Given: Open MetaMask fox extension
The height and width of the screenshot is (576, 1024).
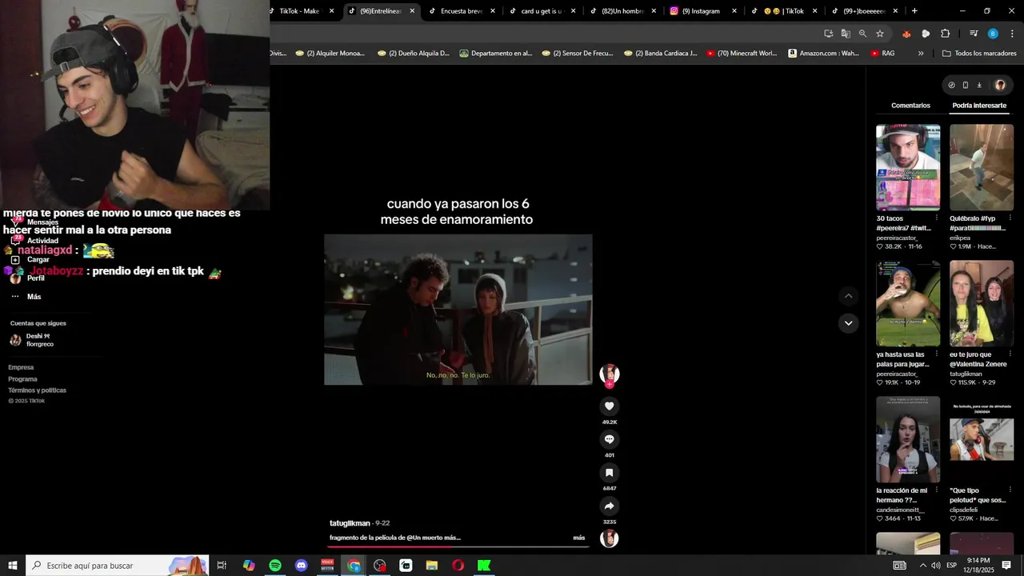Looking at the screenshot, I should coord(906,34).
